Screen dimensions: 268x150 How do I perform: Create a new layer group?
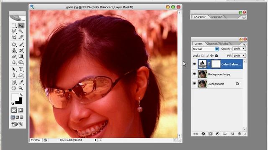[x=225, y=134]
